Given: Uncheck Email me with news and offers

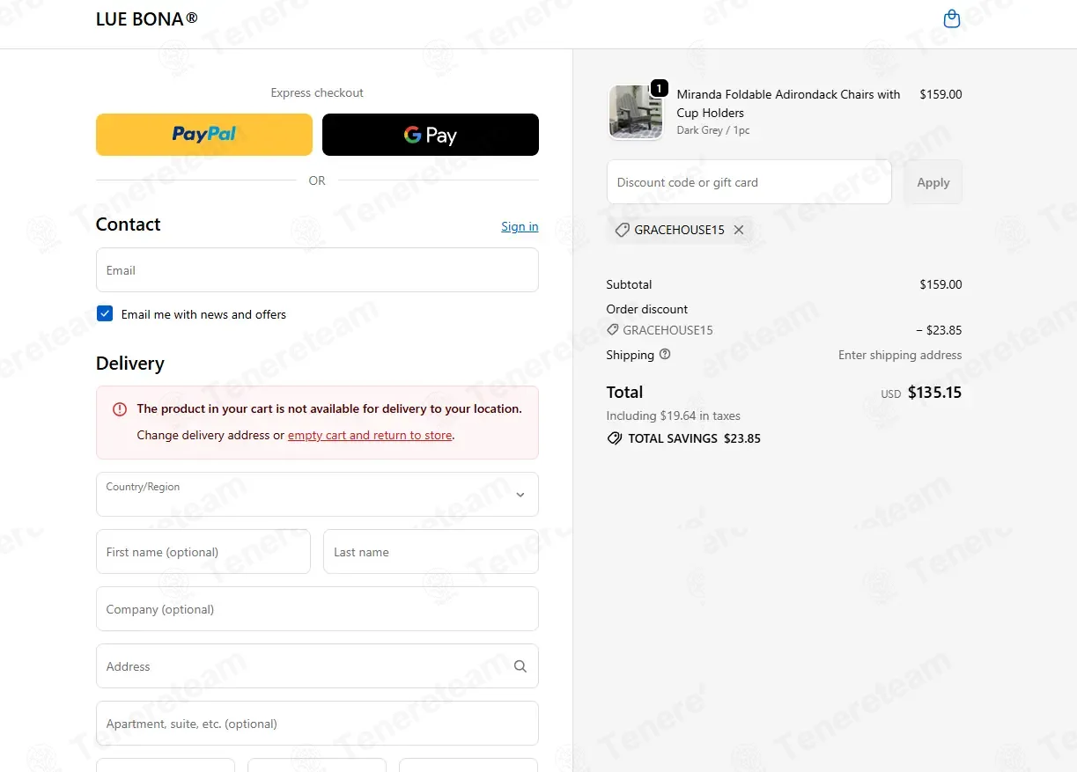Looking at the screenshot, I should [x=105, y=313].
